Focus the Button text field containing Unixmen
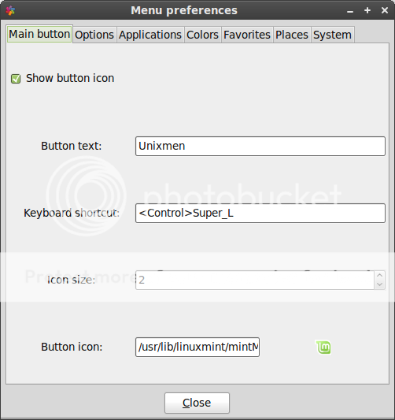Image resolution: width=395 pixels, height=420 pixels. tap(260, 146)
